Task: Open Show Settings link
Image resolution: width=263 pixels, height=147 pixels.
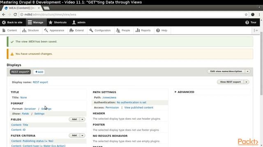Action: click(x=39, y=114)
